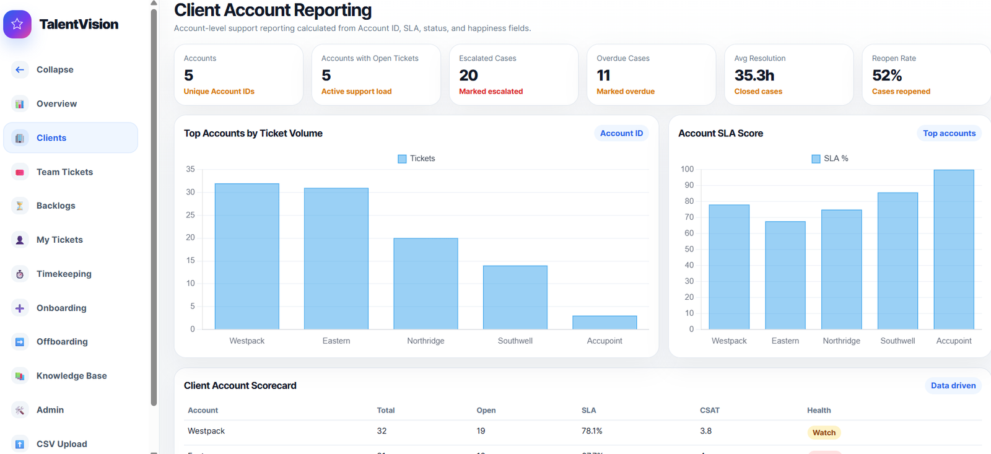Click the Collapse arrow icon
The image size is (991, 454).
click(20, 69)
